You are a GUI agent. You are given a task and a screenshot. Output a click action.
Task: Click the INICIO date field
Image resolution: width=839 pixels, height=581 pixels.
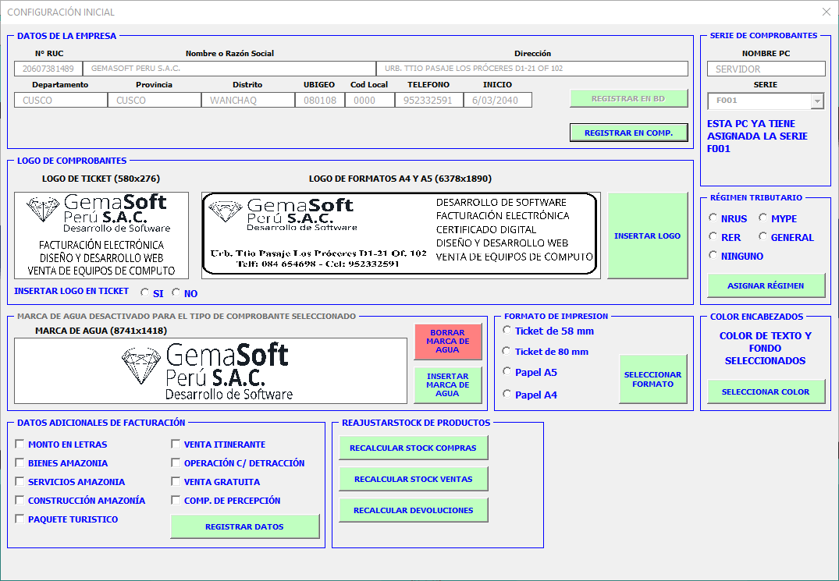point(498,100)
